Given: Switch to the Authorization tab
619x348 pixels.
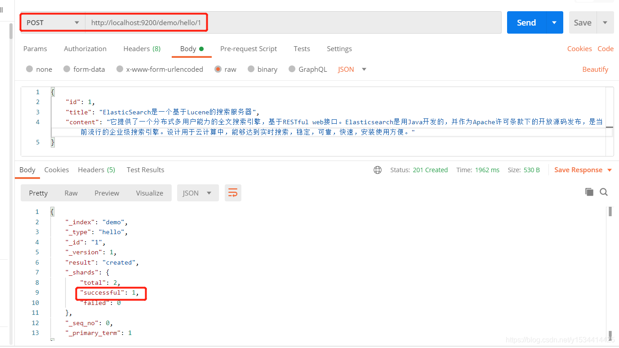Looking at the screenshot, I should pyautogui.click(x=85, y=48).
